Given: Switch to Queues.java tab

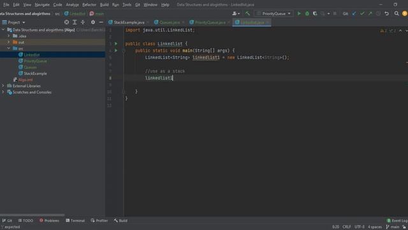Looking at the screenshot, I should point(170,22).
